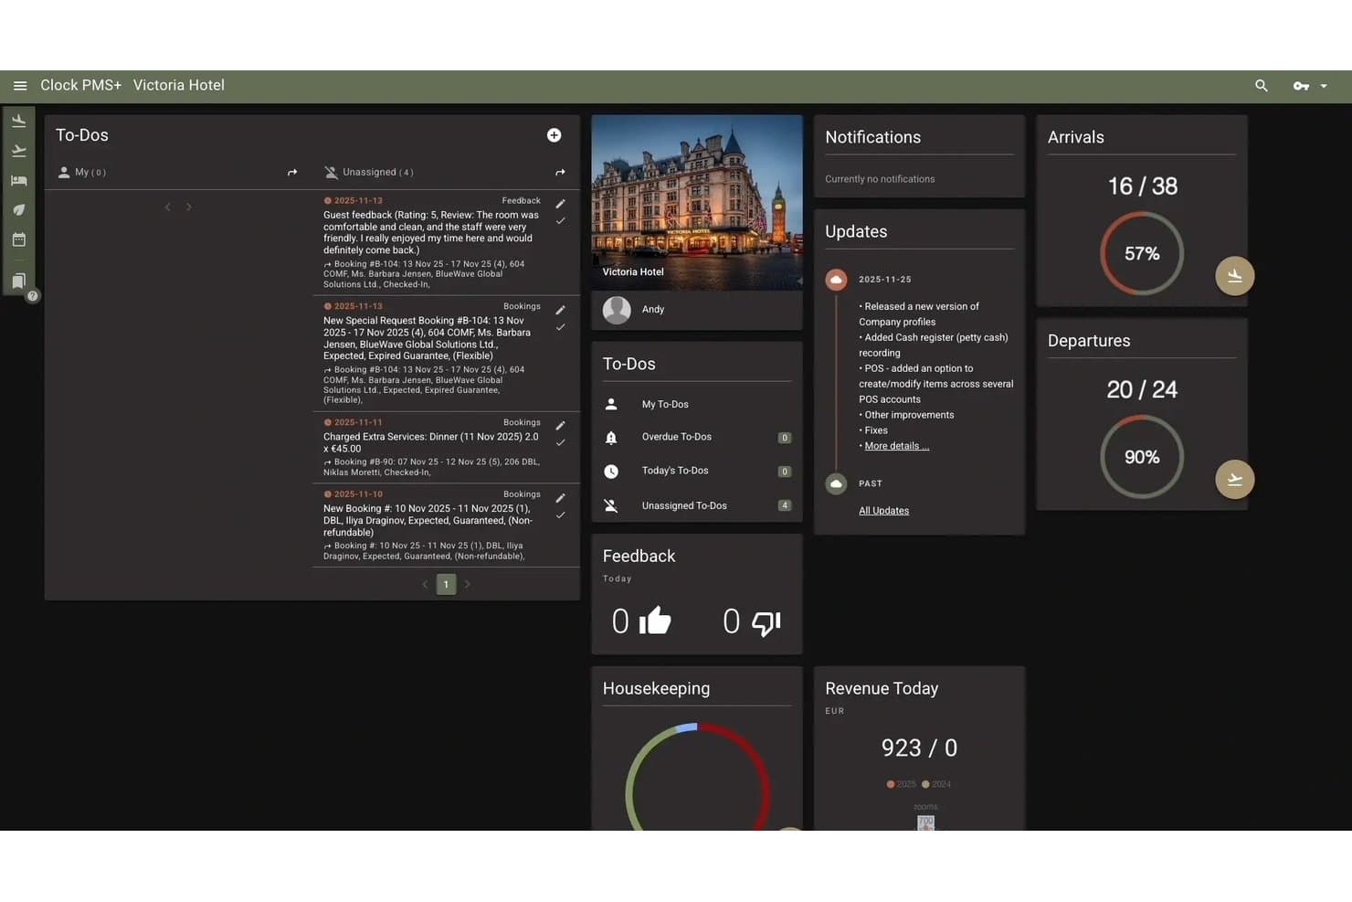Open the hamburger navigation menu
The height and width of the screenshot is (902, 1352).
point(20,86)
